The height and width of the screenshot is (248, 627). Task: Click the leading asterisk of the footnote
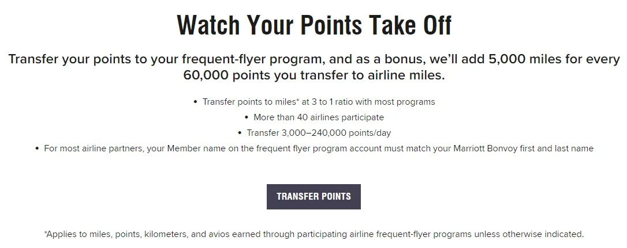coord(46,233)
